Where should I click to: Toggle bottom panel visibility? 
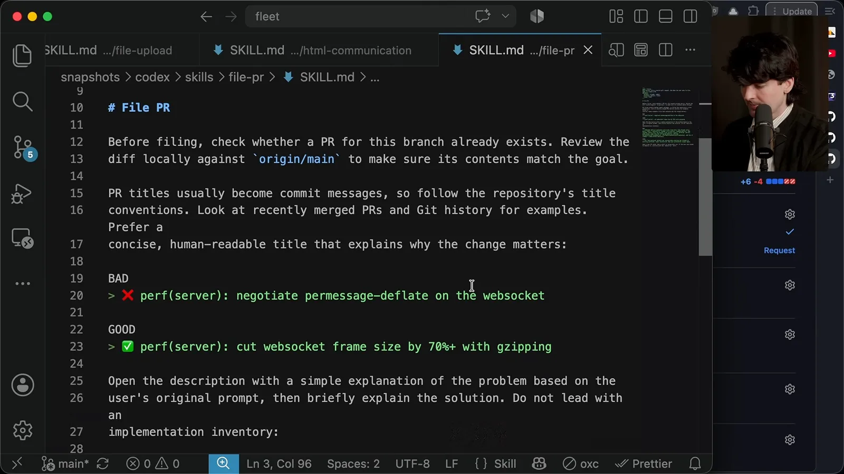(666, 16)
